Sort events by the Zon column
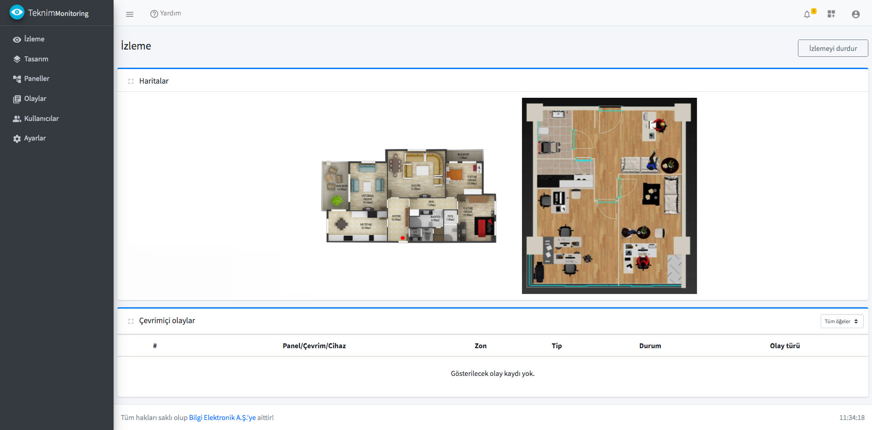The height and width of the screenshot is (430, 872). click(480, 345)
